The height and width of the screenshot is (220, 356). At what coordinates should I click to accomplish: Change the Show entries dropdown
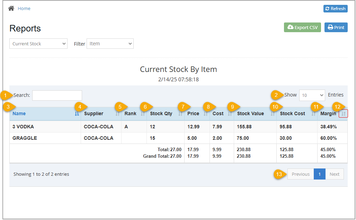312,95
